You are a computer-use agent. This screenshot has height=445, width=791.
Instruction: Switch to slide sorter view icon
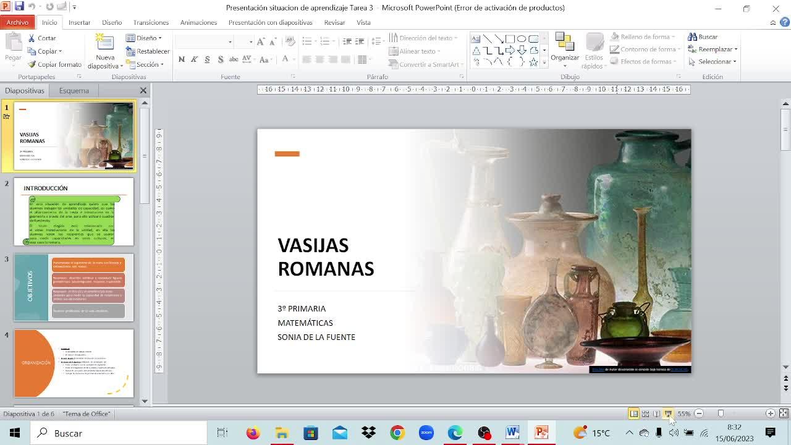point(645,413)
